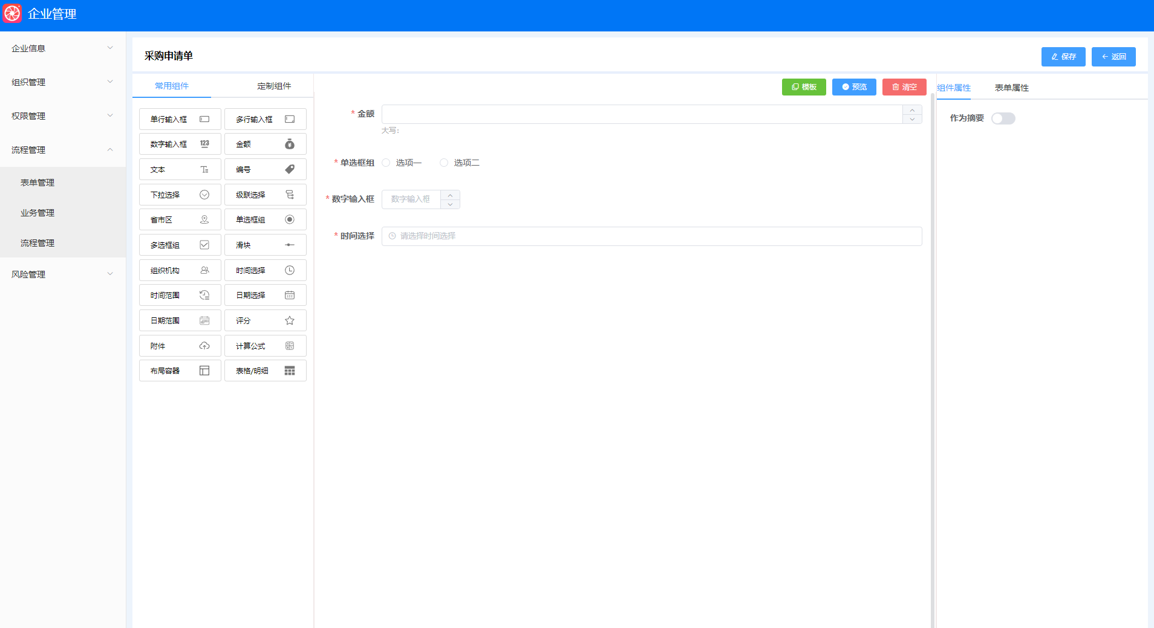Open 业务管理 submenu item
Screen dimensions: 1154x628
click(63, 213)
